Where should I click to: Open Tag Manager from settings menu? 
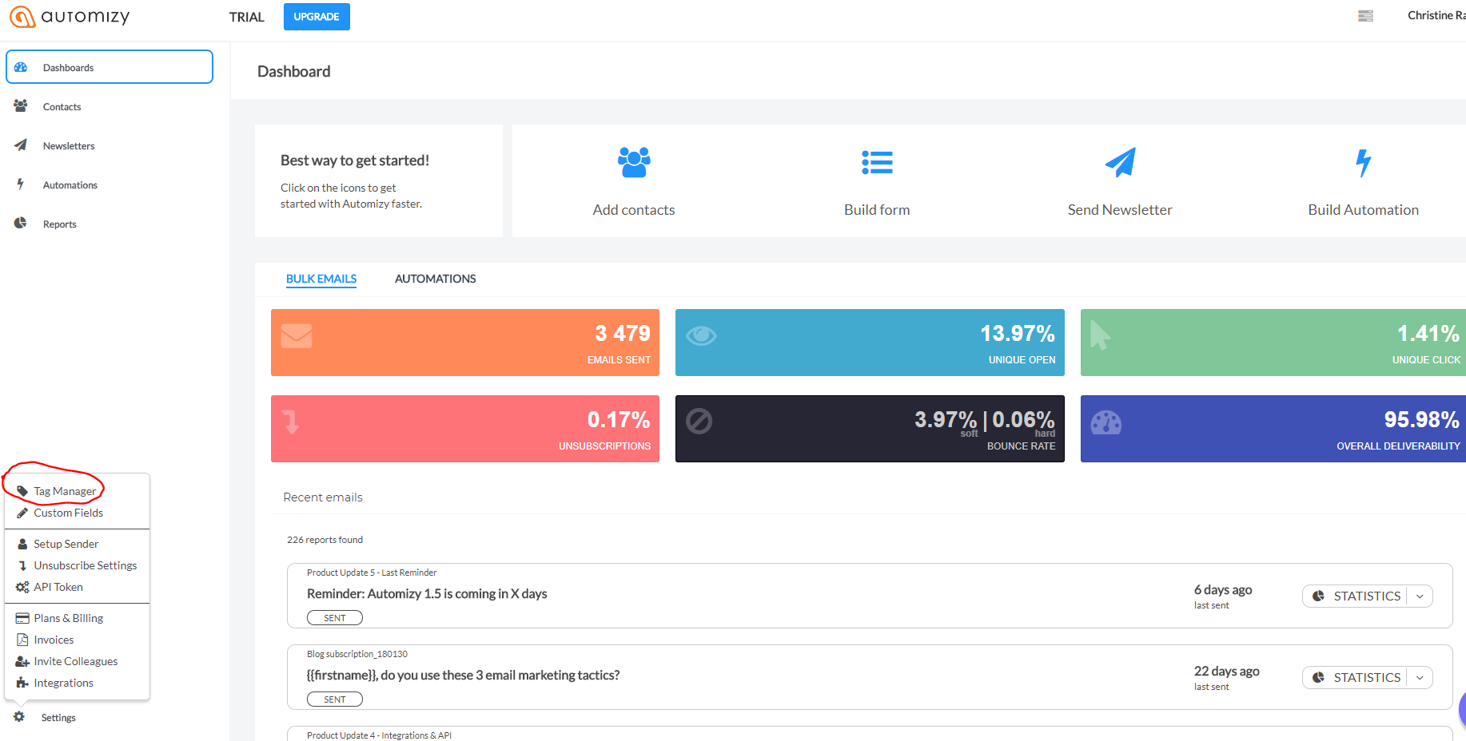[x=65, y=491]
